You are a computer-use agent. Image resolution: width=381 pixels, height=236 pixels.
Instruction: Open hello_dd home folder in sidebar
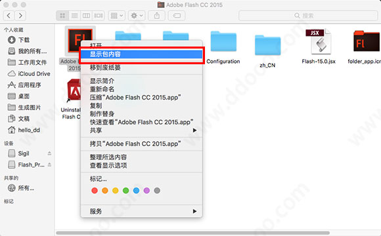pos(24,130)
